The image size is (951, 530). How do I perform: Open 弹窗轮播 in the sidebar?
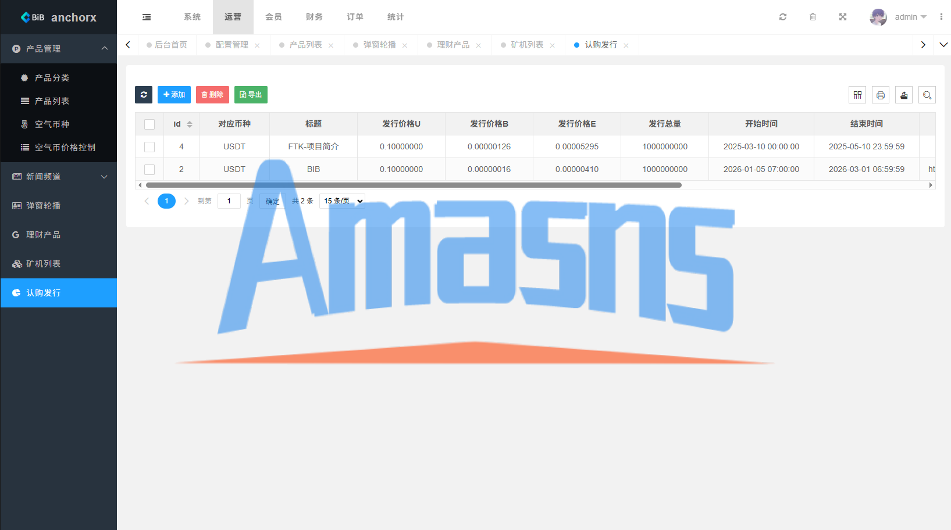[59, 206]
